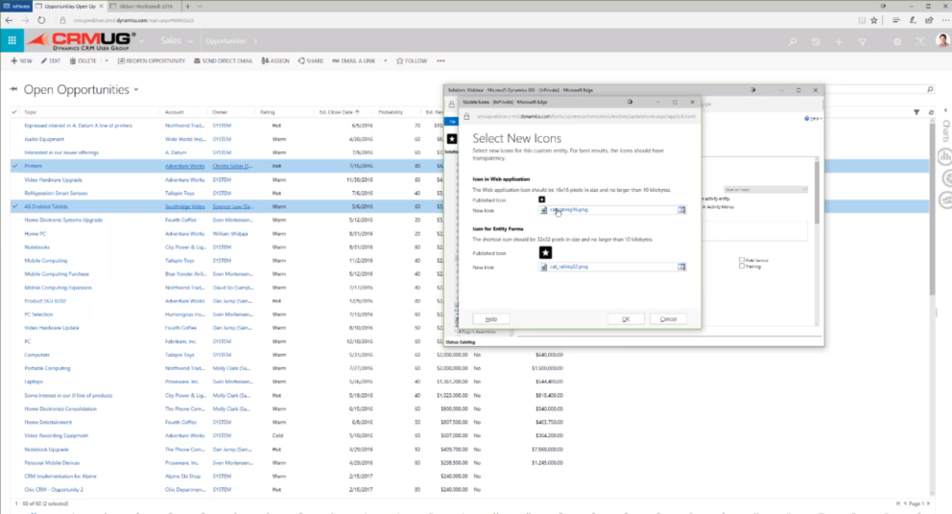Click Help in Select New Icons dialog
The image size is (952, 514).
coord(491,319)
